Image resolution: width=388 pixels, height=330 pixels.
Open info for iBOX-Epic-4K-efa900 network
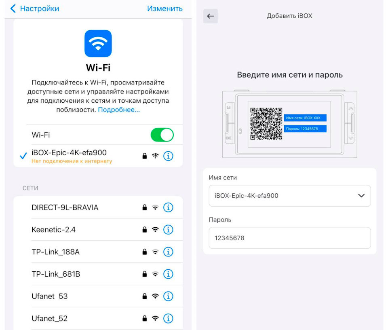(168, 156)
